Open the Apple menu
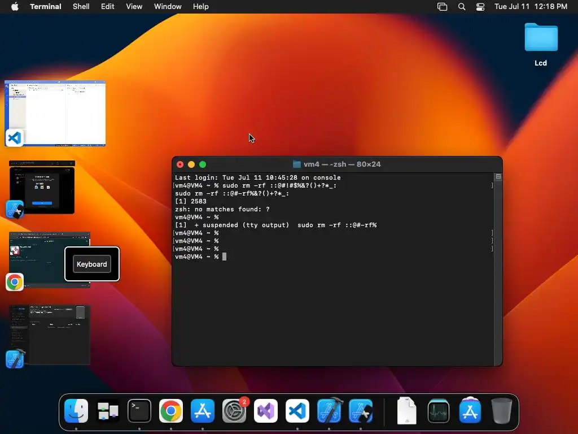The height and width of the screenshot is (434, 578). click(15, 7)
